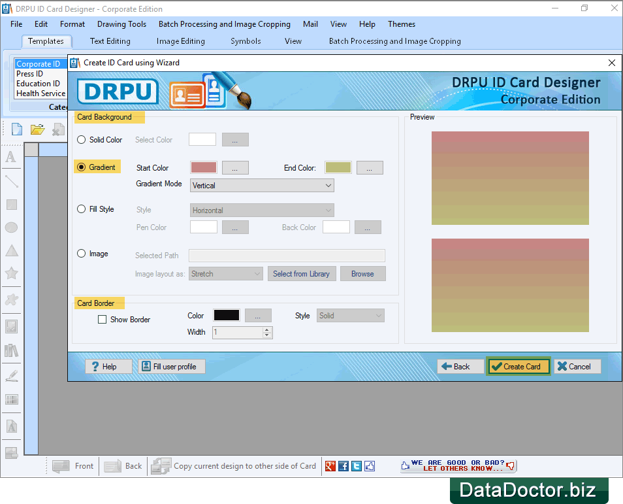This screenshot has height=504, width=623.
Task: Select Press ID in category list
Action: [30, 74]
